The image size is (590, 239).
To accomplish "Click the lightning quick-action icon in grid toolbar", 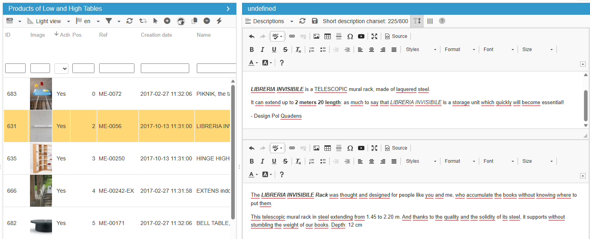I will [x=219, y=21].
